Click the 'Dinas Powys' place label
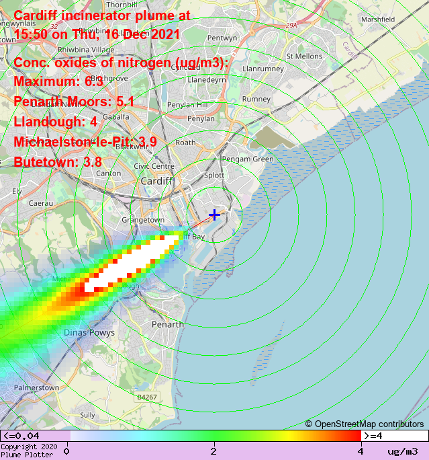This screenshot has width=429, height=460. [x=89, y=333]
